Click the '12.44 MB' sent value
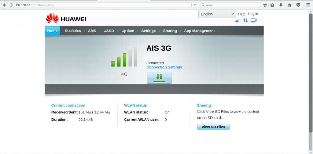The width and height of the screenshot is (313, 154). pyautogui.click(x=102, y=112)
